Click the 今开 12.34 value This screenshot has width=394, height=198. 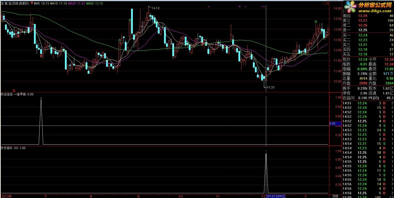click(x=389, y=59)
